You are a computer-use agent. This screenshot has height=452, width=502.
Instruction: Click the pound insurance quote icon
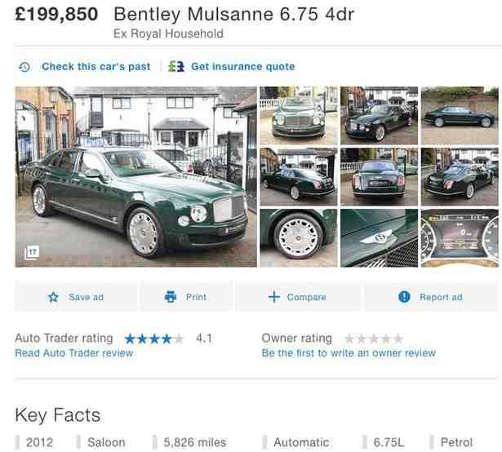click(176, 67)
